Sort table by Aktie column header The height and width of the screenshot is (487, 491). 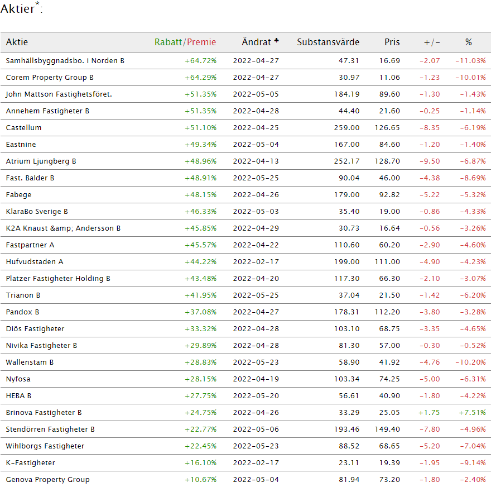point(17,42)
